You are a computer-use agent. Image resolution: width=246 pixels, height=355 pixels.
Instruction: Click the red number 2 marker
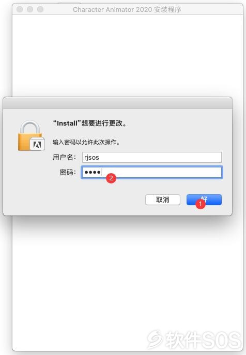pyautogui.click(x=111, y=178)
